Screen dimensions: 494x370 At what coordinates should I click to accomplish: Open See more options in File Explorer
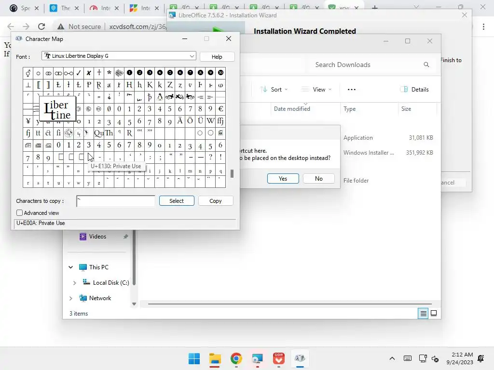351,89
